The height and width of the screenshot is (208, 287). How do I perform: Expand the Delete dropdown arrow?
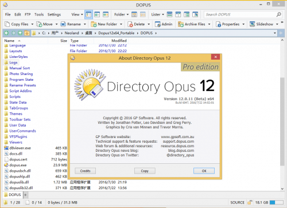(149, 24)
